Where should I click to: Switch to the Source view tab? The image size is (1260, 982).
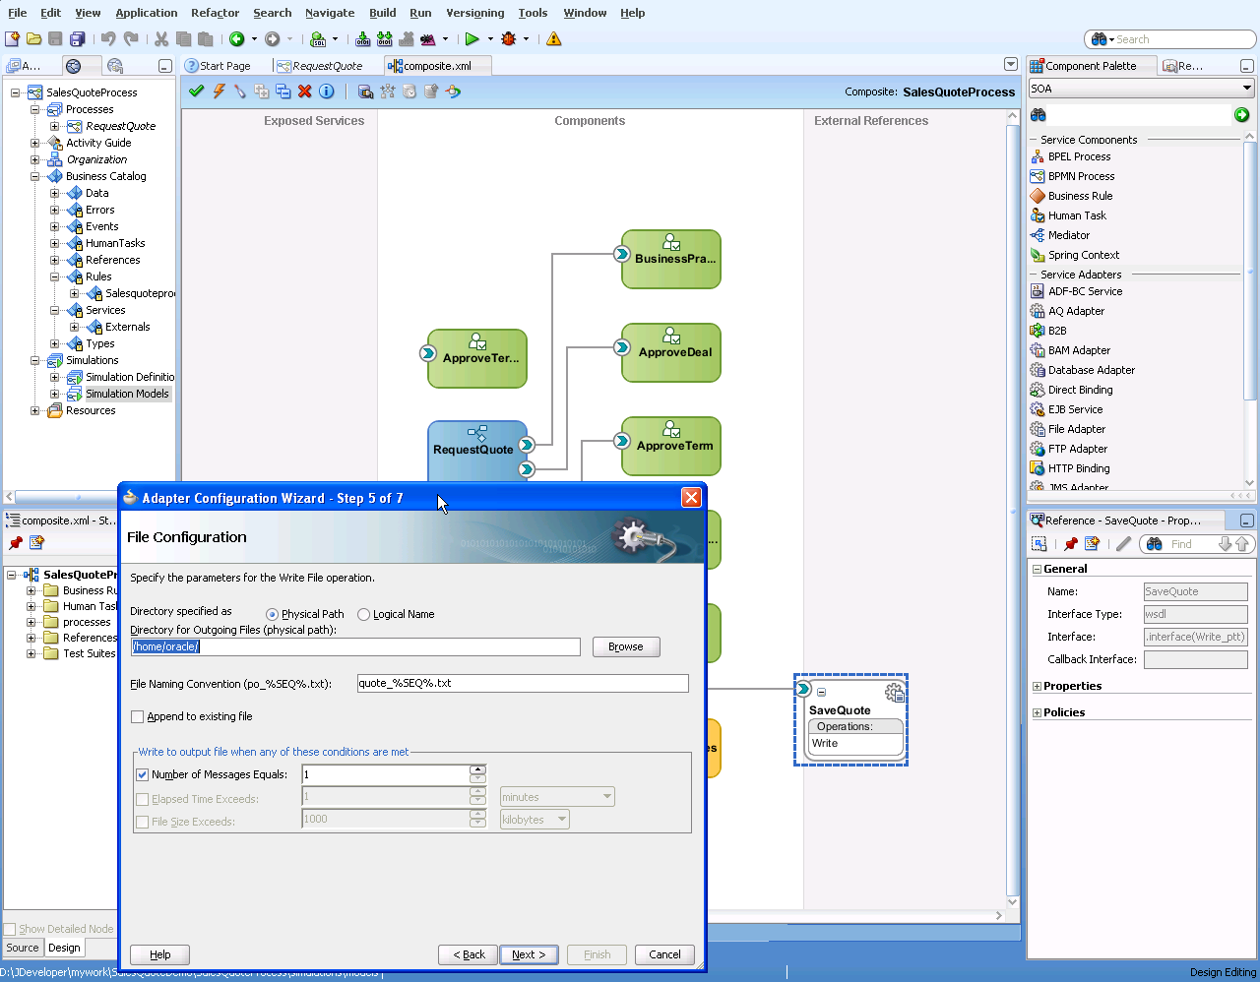click(x=23, y=949)
